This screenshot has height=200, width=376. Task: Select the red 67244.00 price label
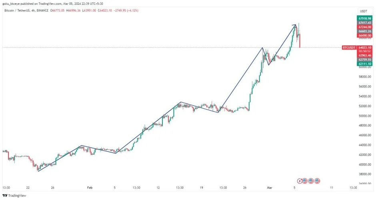pos(365,27)
